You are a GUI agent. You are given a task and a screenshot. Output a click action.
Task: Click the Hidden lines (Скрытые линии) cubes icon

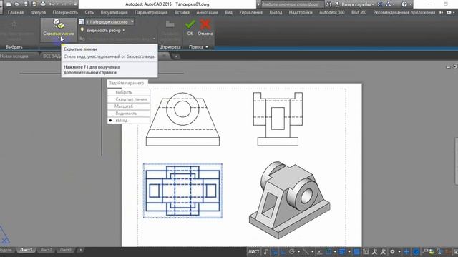59,24
